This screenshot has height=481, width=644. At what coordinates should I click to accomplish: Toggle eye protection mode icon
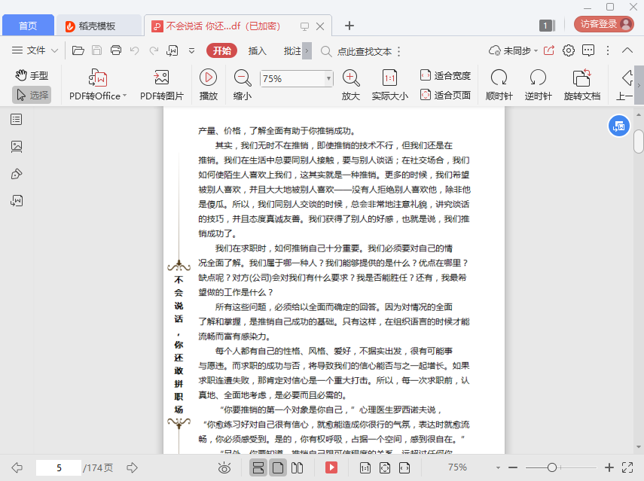coord(224,467)
